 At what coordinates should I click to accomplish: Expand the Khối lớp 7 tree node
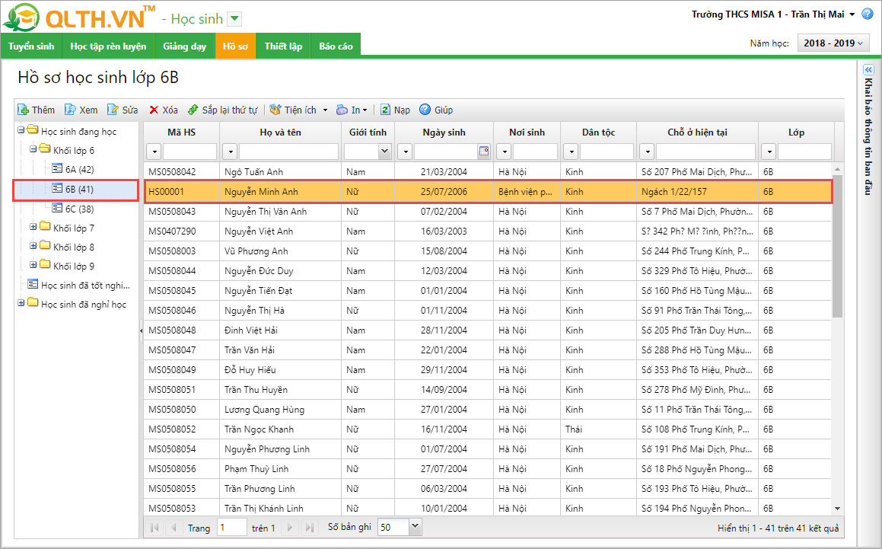coord(33,228)
